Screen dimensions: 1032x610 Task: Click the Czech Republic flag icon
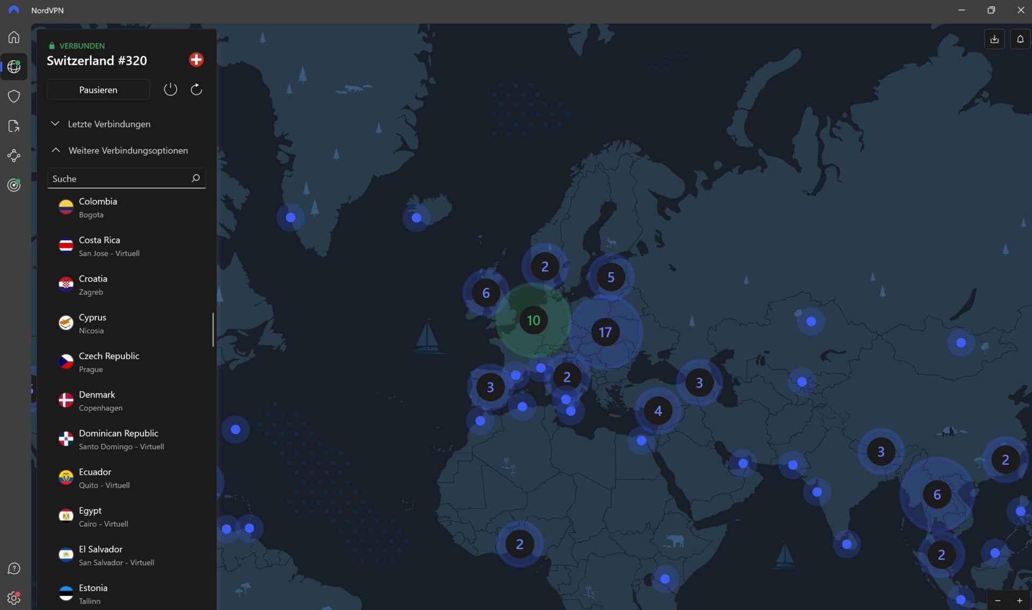[66, 361]
